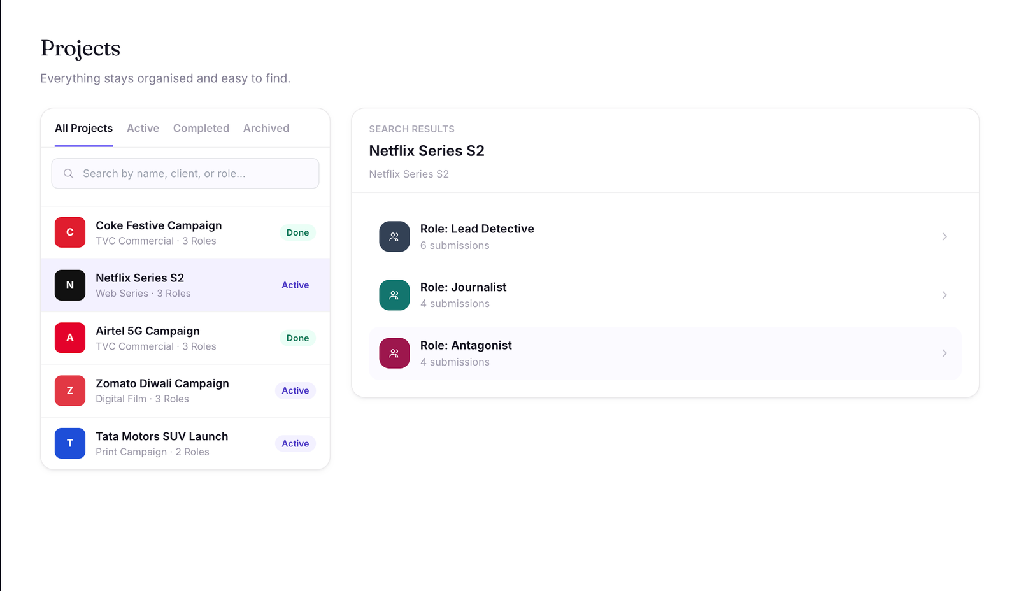Click the Active badge on Zomato Diwali Campaign
This screenshot has width=1019, height=591.
pos(296,390)
